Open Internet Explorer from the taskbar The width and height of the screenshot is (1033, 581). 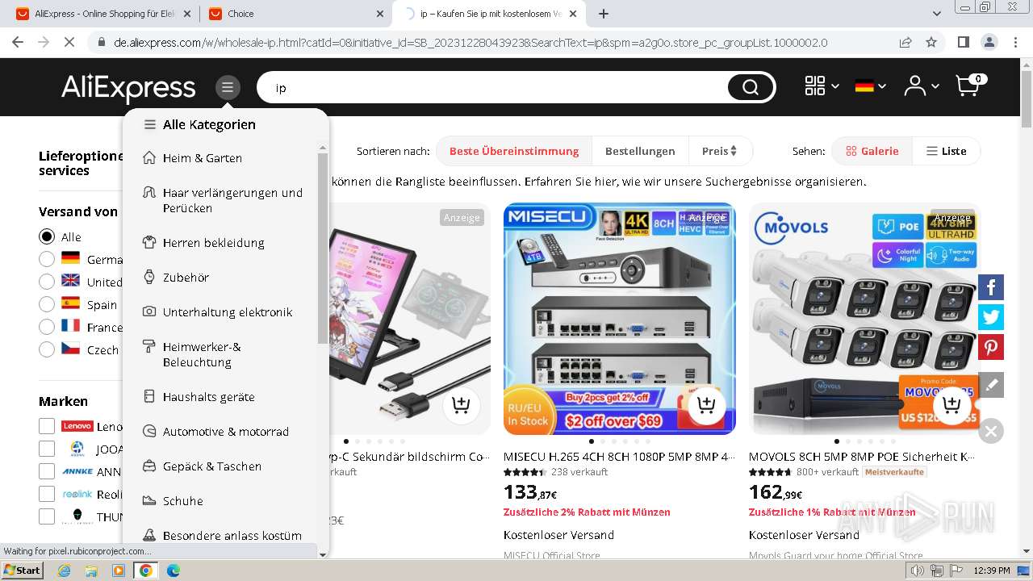click(x=64, y=570)
